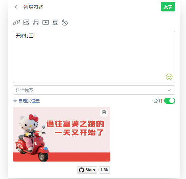
Task: Open the 1.8k star count link
Action: pyautogui.click(x=104, y=170)
